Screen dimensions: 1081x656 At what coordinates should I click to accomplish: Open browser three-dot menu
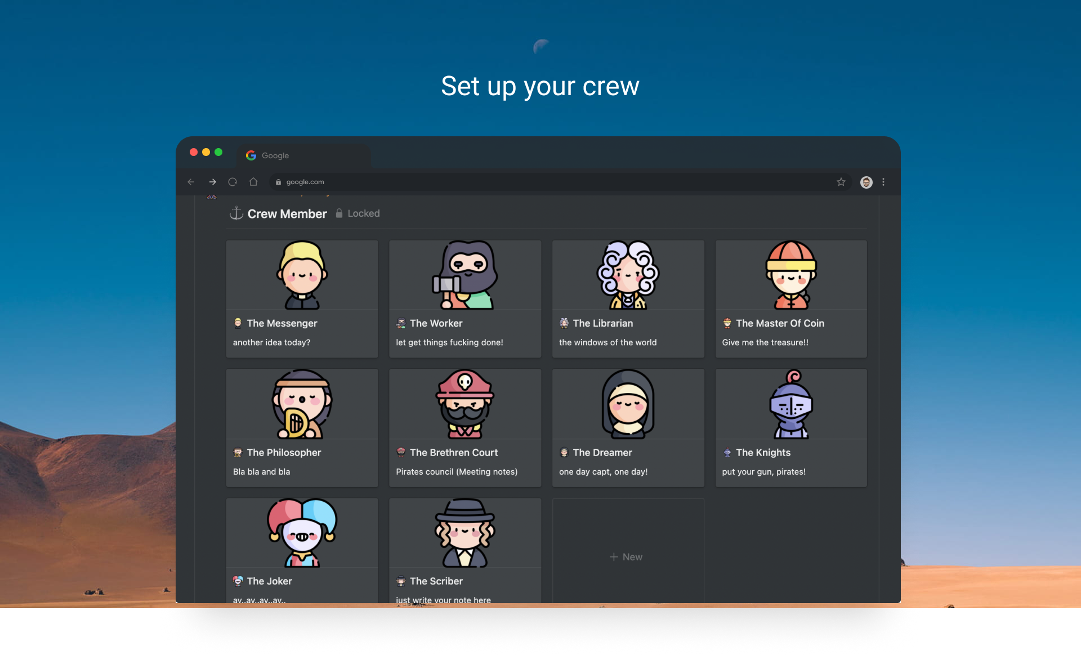[883, 182]
